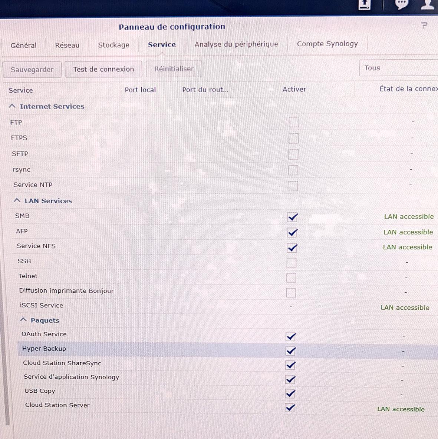This screenshot has width=438, height=439.
Task: Select the FTPS row label
Action: click(x=19, y=138)
